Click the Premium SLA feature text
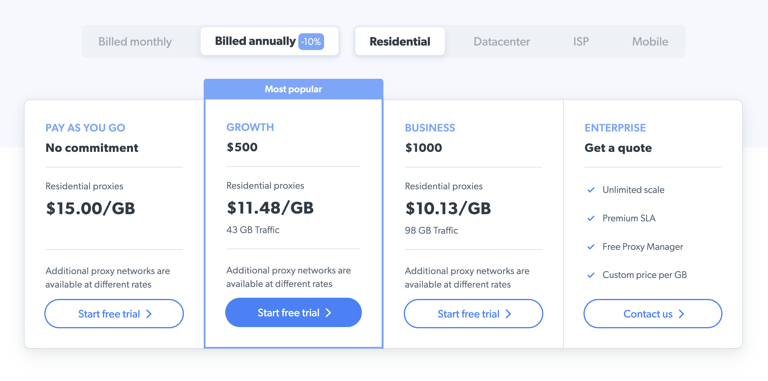Image resolution: width=768 pixels, height=381 pixels. tap(629, 218)
